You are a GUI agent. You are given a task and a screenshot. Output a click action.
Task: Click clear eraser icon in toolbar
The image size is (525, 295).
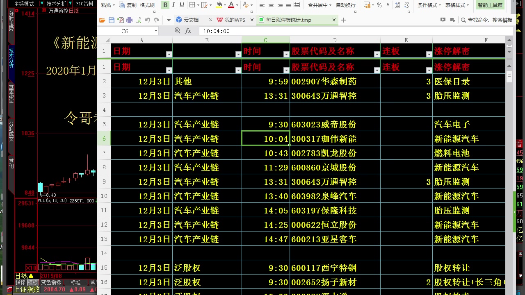(x=245, y=5)
